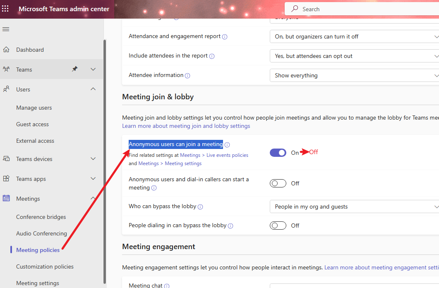Click the pin icon next to Teams
This screenshot has height=288, width=439.
(x=74, y=69)
